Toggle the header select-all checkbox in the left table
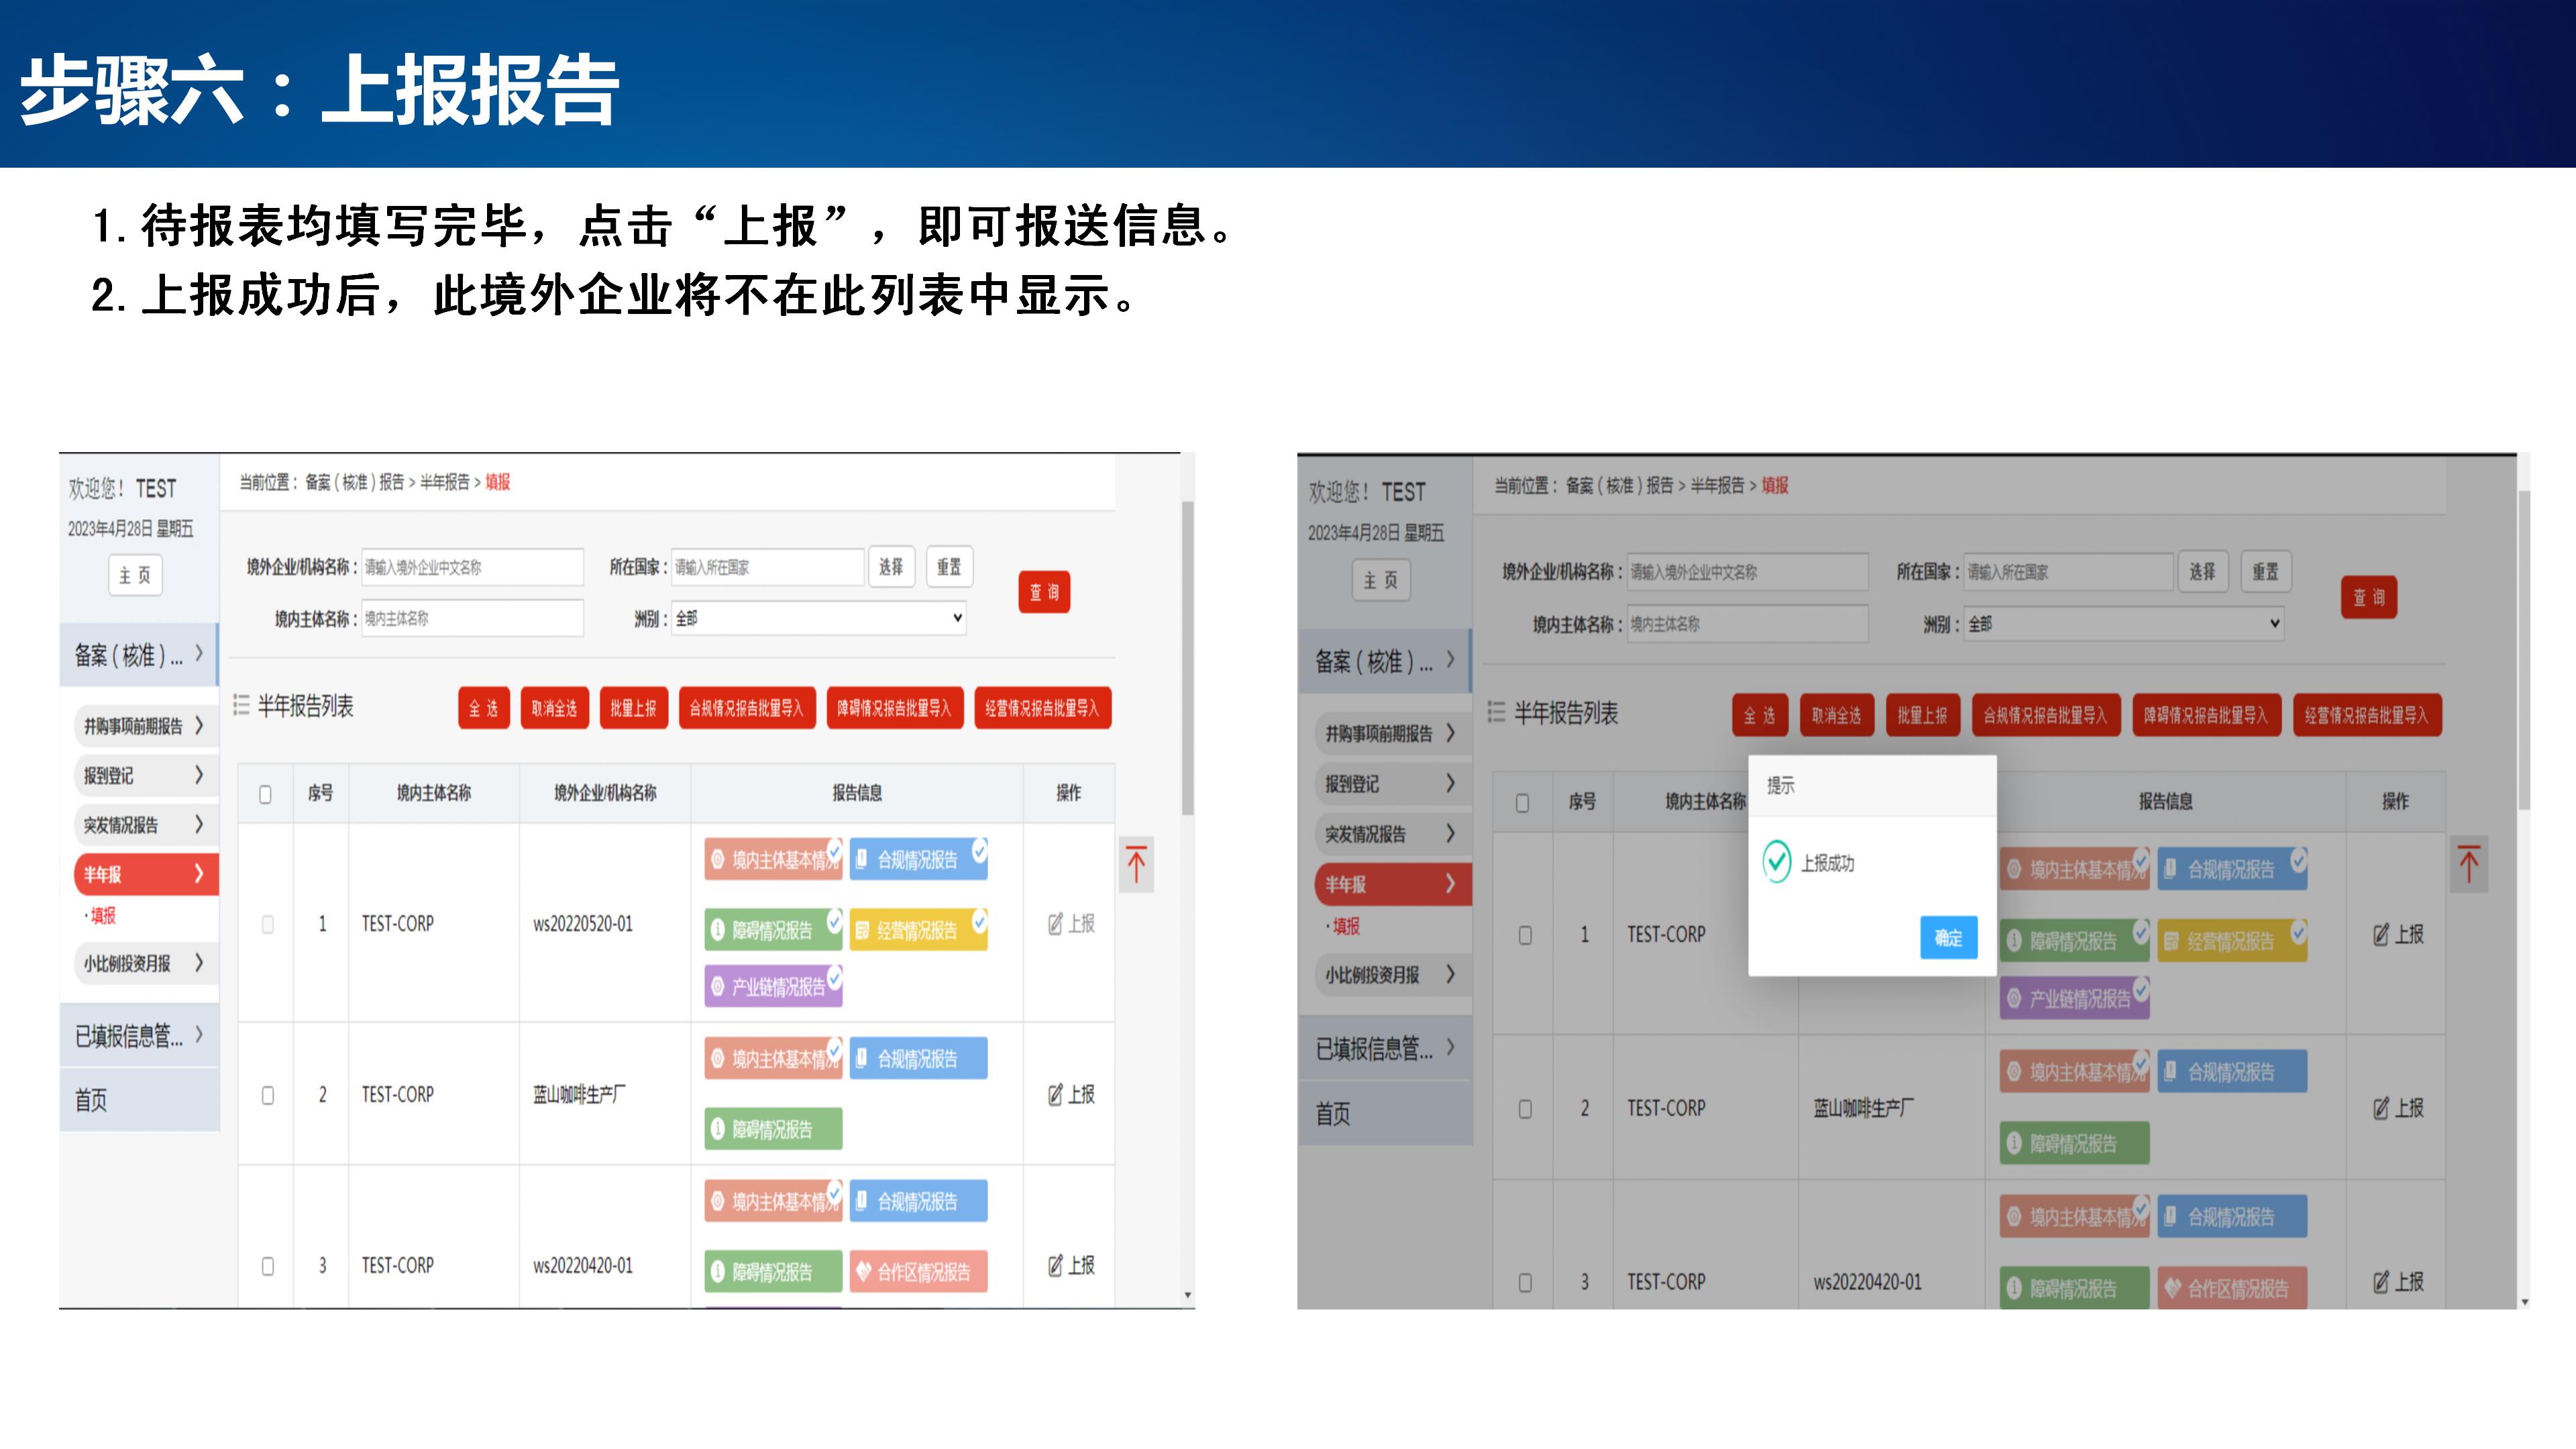Screen dimensions: 2576x1449 265,794
